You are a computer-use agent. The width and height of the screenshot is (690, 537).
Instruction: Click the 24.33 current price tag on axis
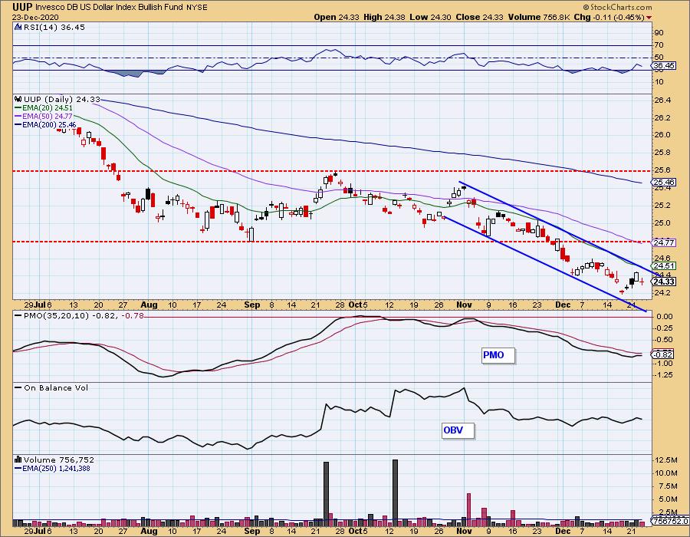664,282
